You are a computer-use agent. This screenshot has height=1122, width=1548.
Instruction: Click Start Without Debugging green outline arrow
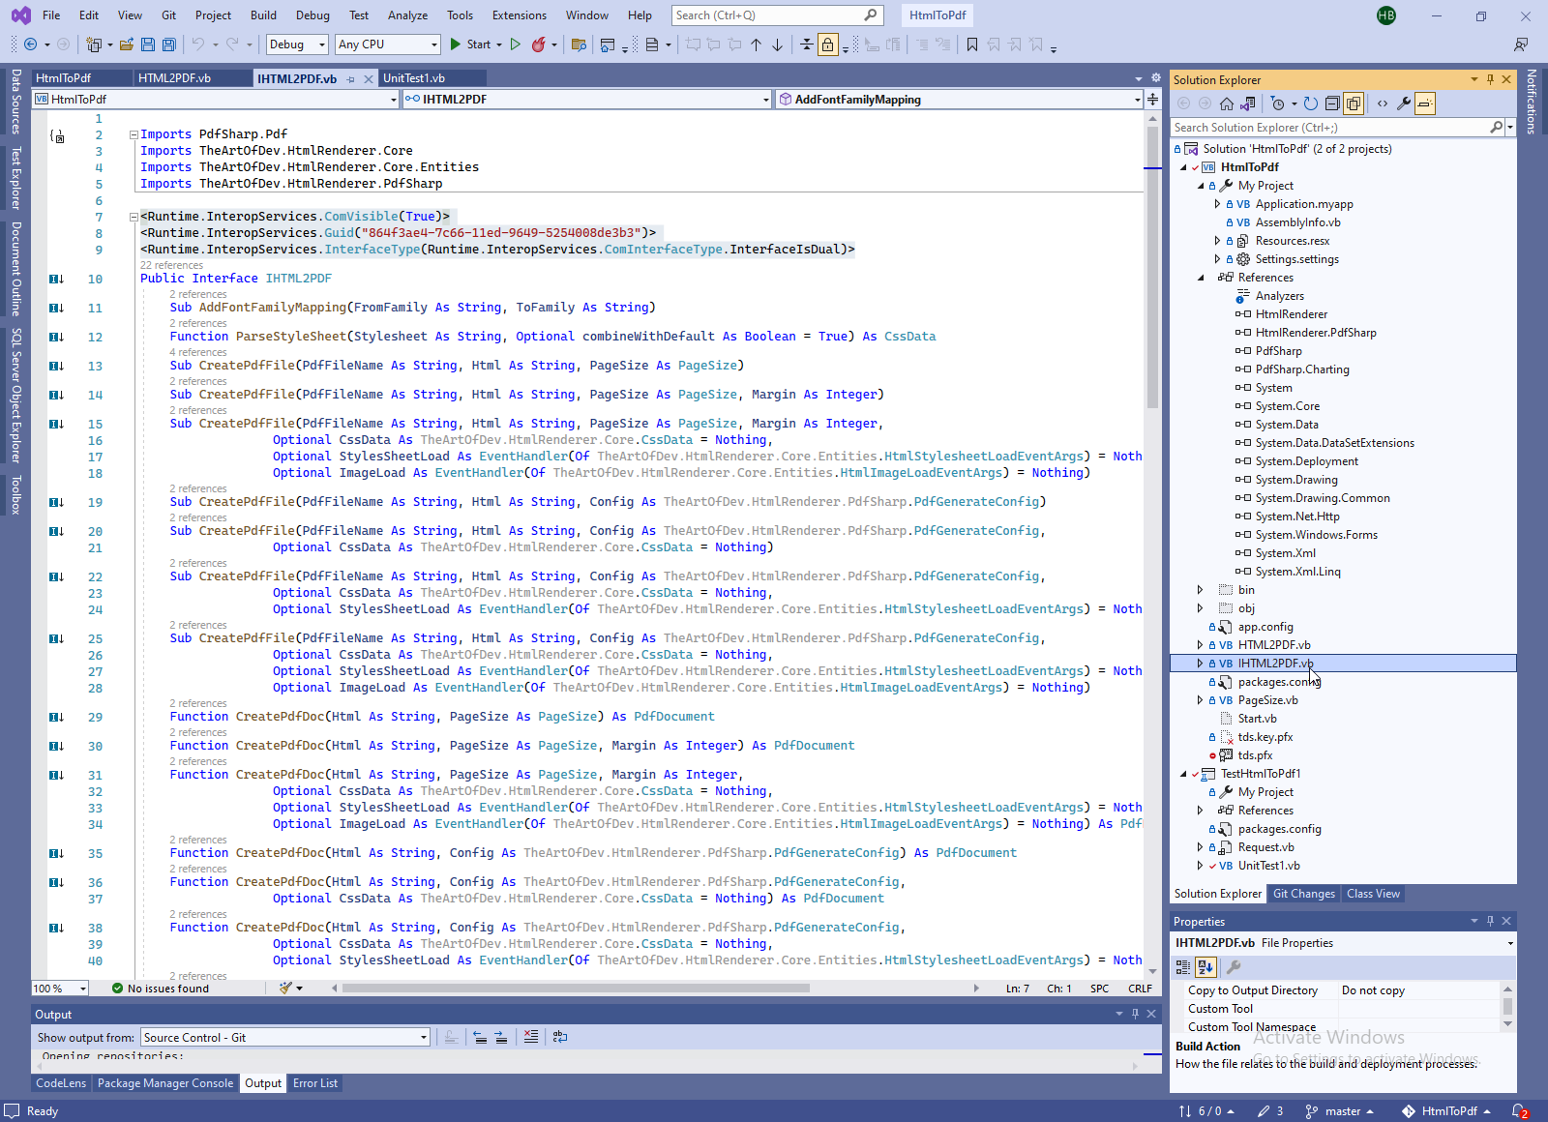[x=516, y=44]
